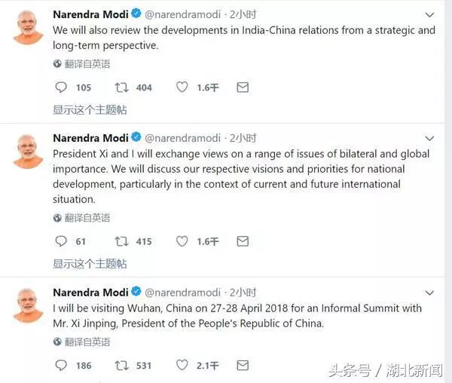Show this thread under the first tweet
Viewport: 452px width, 383px height.
[90, 110]
